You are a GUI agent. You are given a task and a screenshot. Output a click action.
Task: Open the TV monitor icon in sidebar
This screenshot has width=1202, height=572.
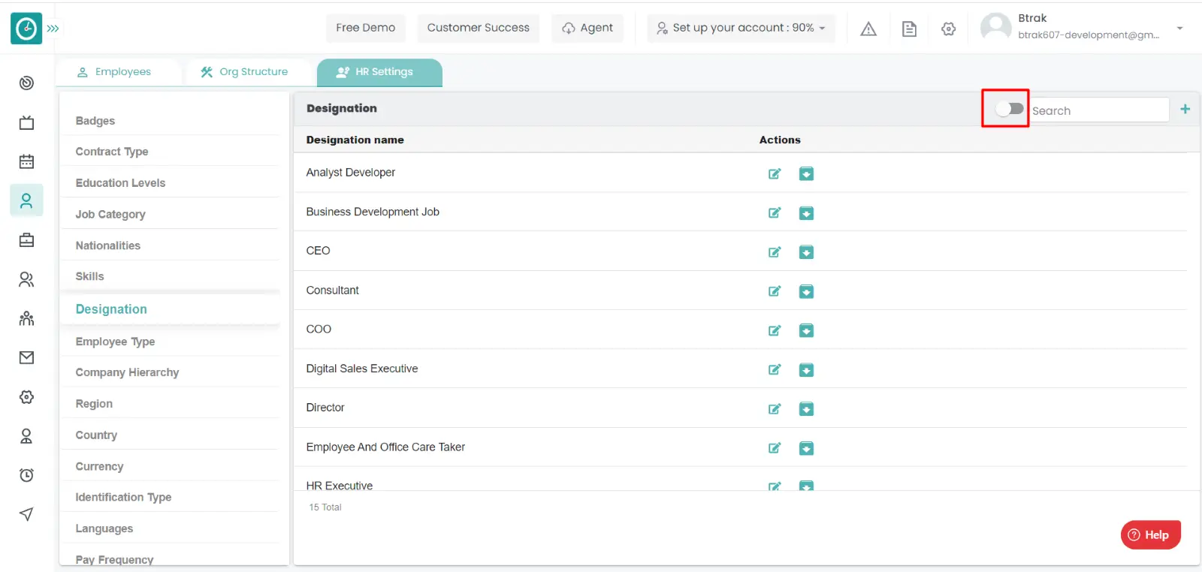tap(26, 122)
